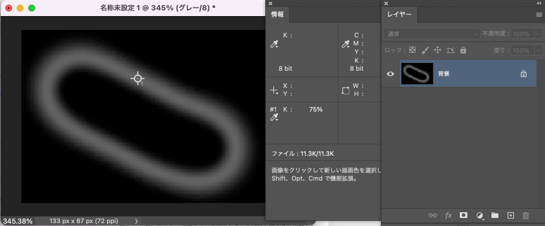
Task: Click the transparent pixels lock icon
Action: click(412, 50)
